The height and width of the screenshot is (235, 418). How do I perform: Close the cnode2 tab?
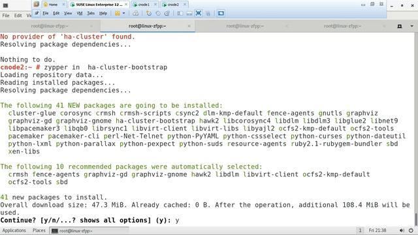(x=185, y=5)
